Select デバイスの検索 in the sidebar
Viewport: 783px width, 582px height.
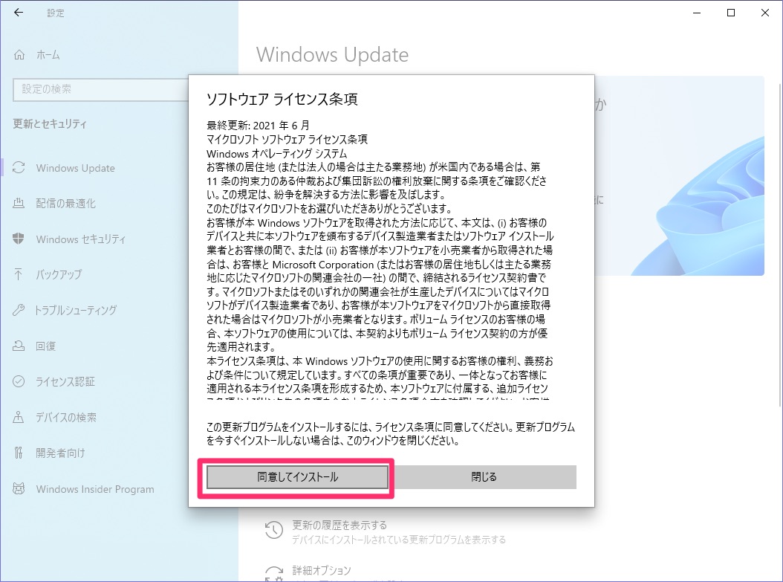click(x=66, y=417)
